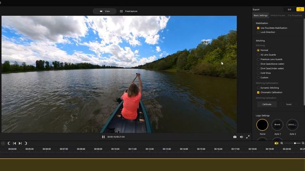Zoom in the timeline magnifier
Viewport: 305px width, 171px height.
tap(303, 143)
